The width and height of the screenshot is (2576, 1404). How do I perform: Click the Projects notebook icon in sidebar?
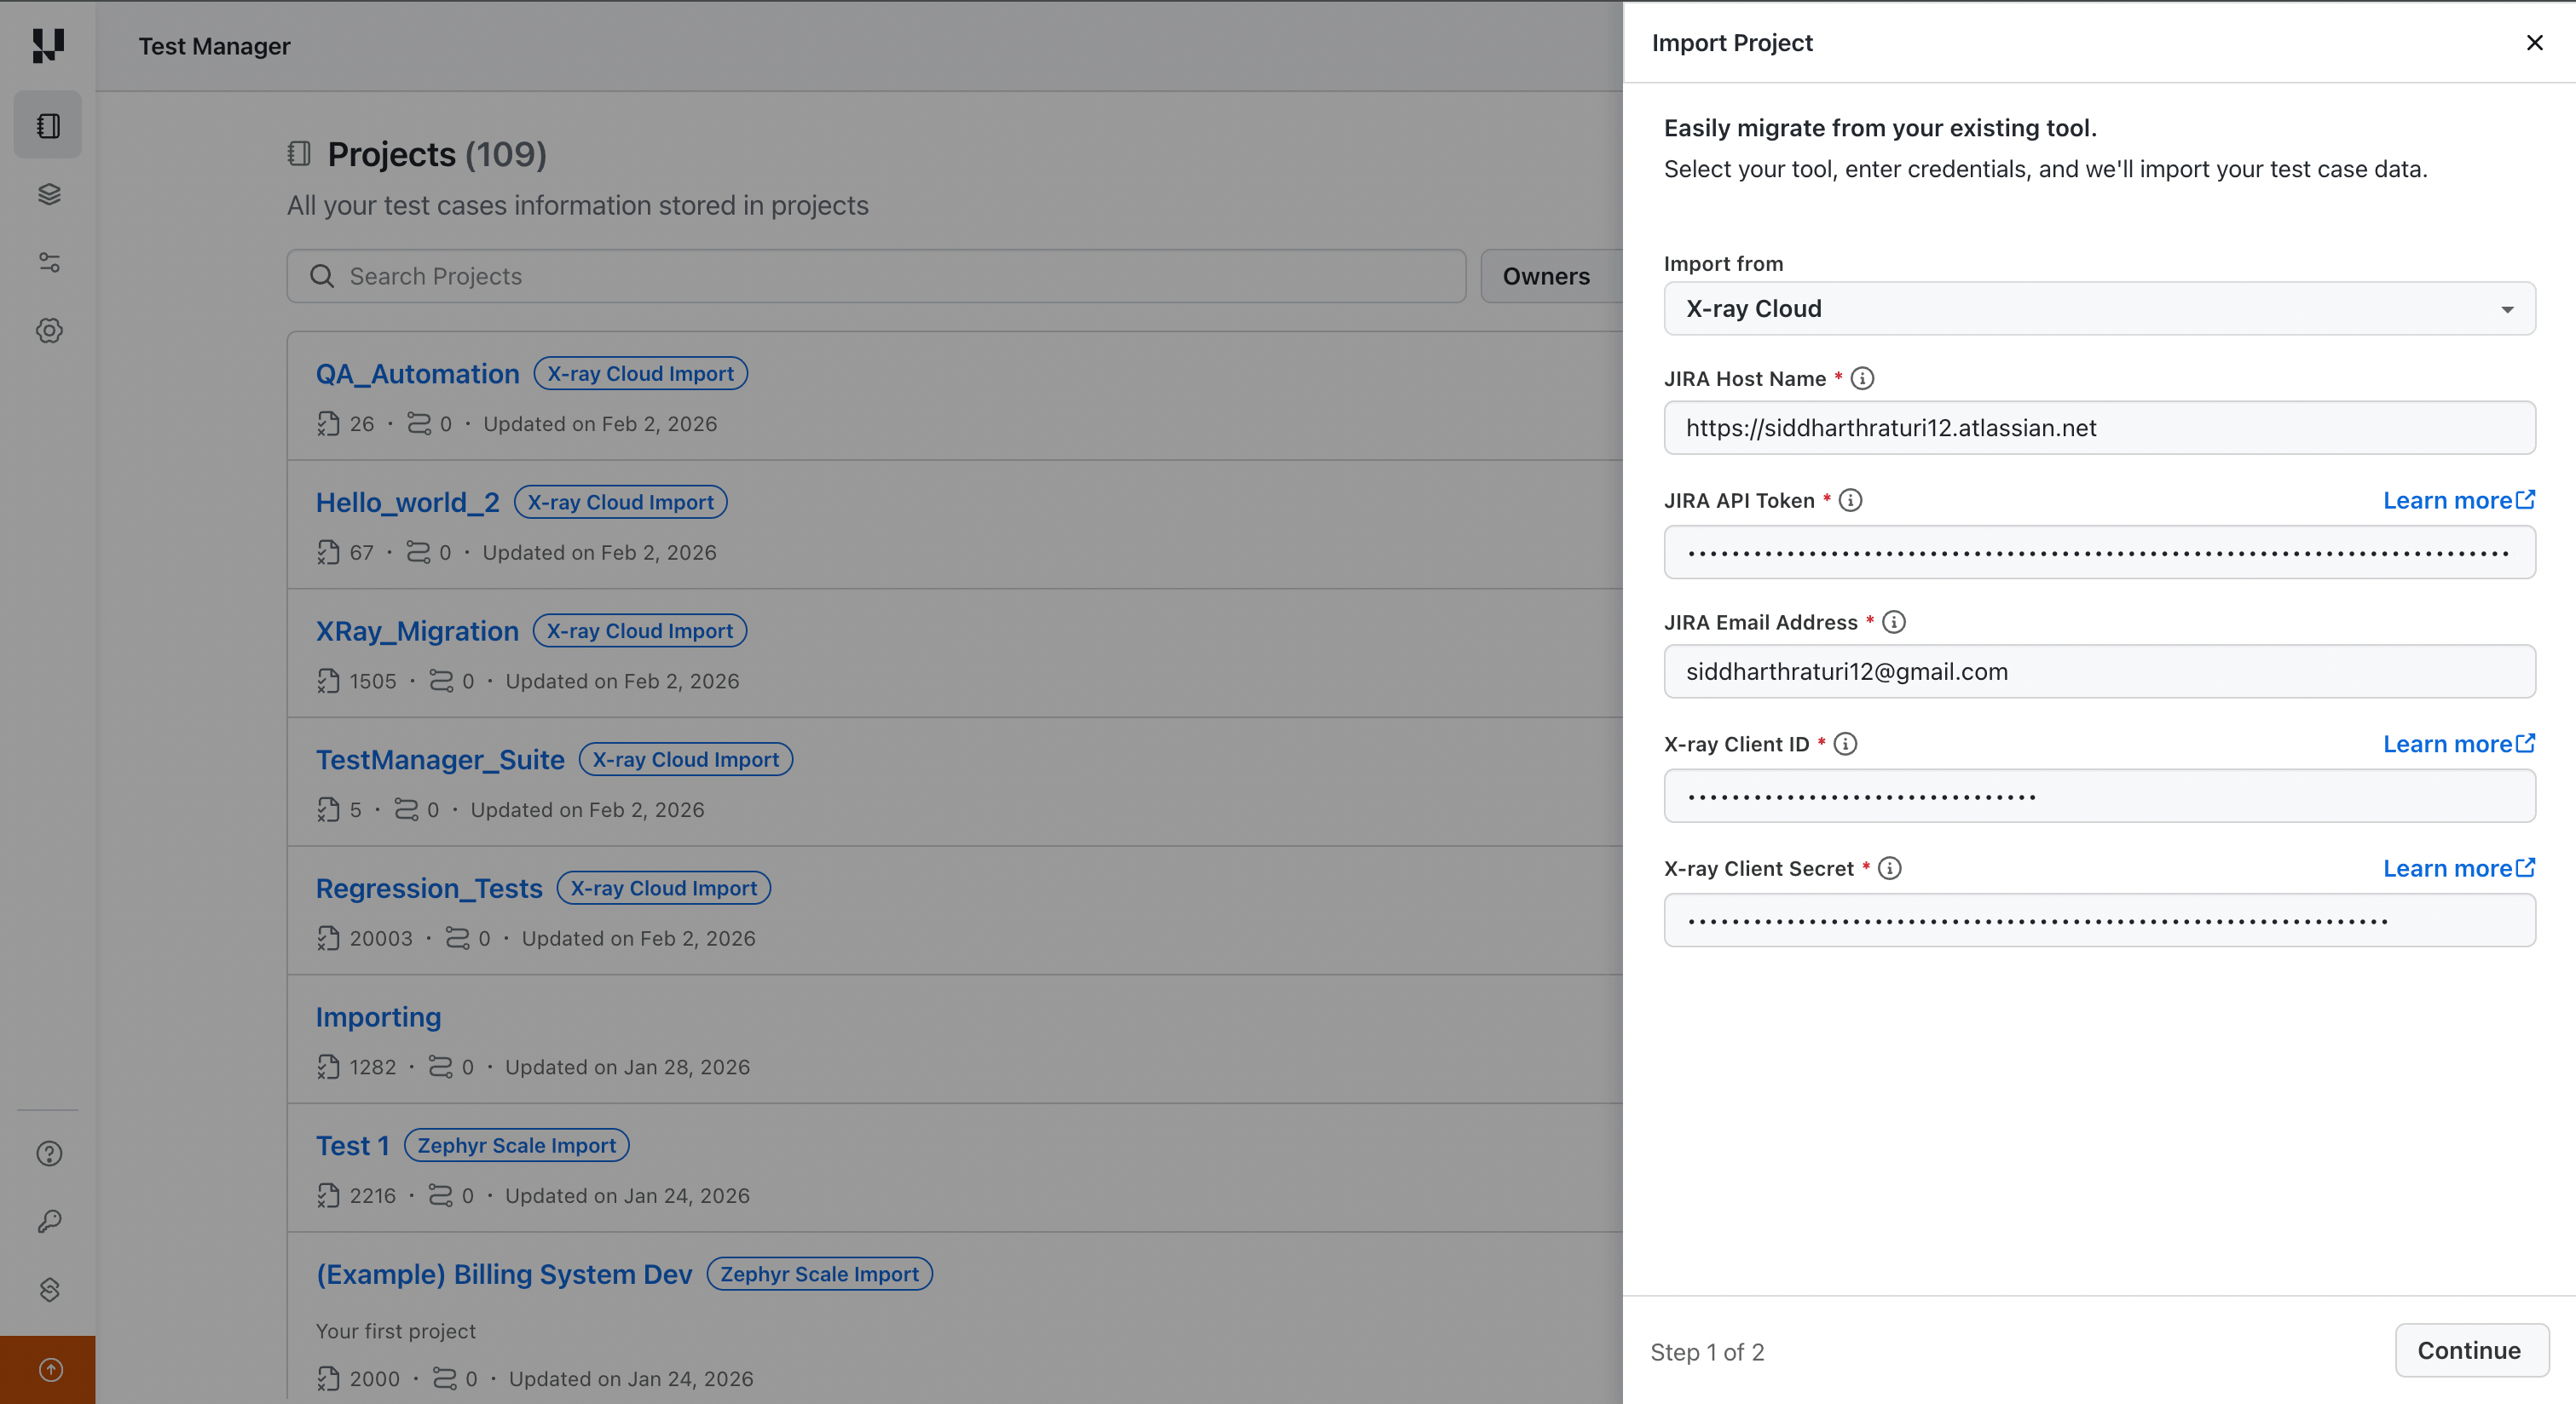48,125
